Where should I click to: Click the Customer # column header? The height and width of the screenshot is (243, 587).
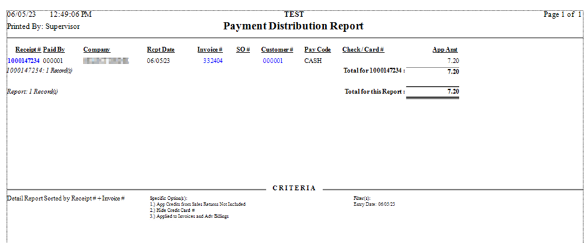(277, 50)
